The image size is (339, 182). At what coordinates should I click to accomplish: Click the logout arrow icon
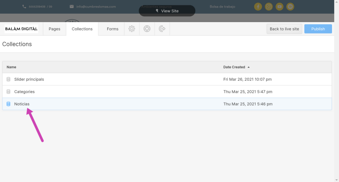pos(162,29)
